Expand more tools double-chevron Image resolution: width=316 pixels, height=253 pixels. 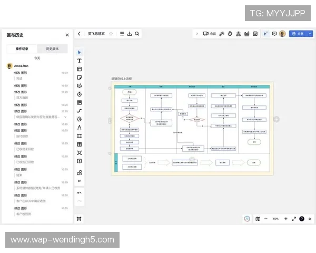[x=80, y=181]
